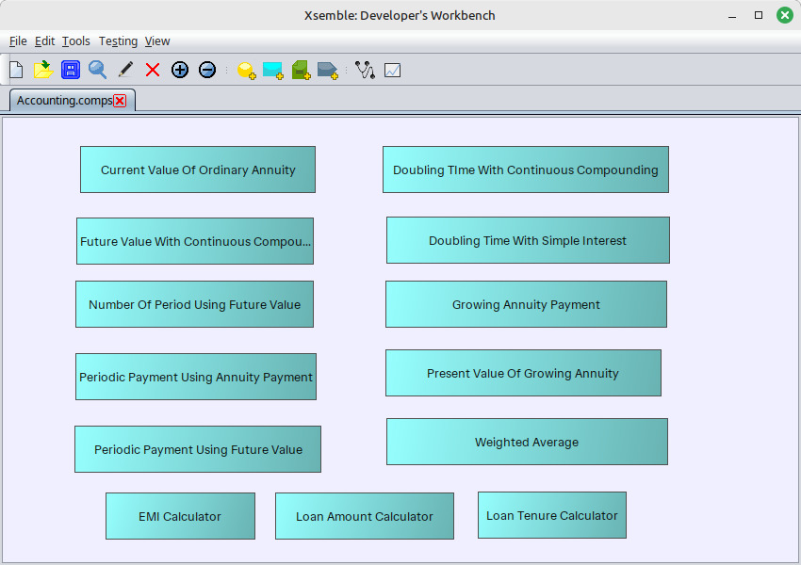This screenshot has width=801, height=565.
Task: Add a yellow circle component
Action: 246,71
